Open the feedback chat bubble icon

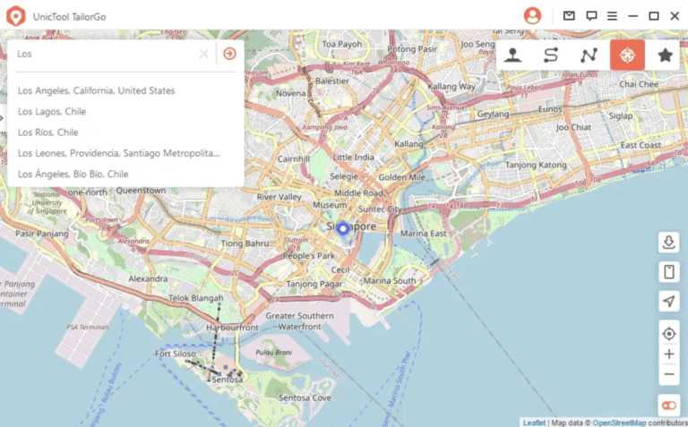pos(591,16)
